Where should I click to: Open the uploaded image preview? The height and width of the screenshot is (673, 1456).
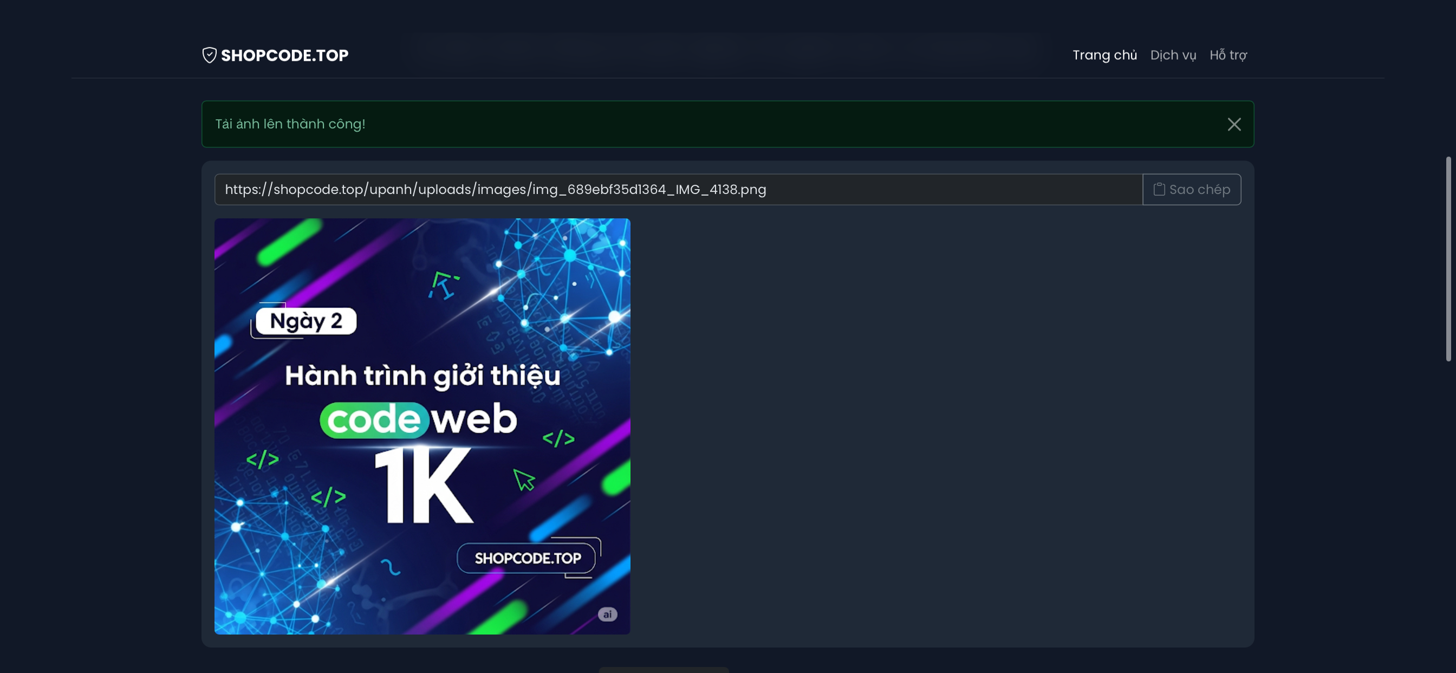pos(422,426)
